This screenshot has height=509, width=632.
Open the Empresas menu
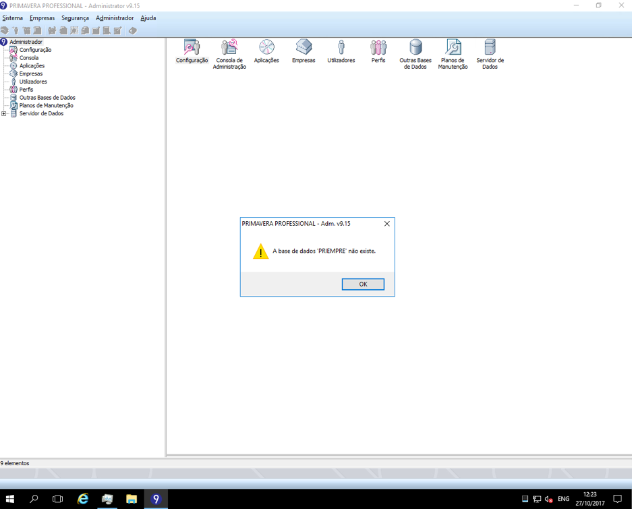(x=42, y=18)
